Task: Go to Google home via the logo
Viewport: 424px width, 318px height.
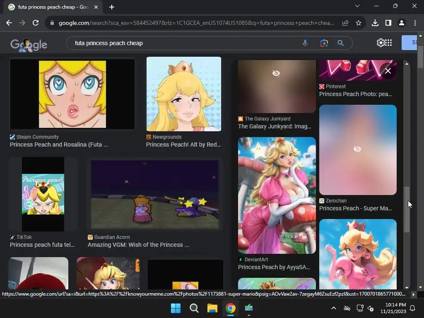Action: click(x=29, y=45)
